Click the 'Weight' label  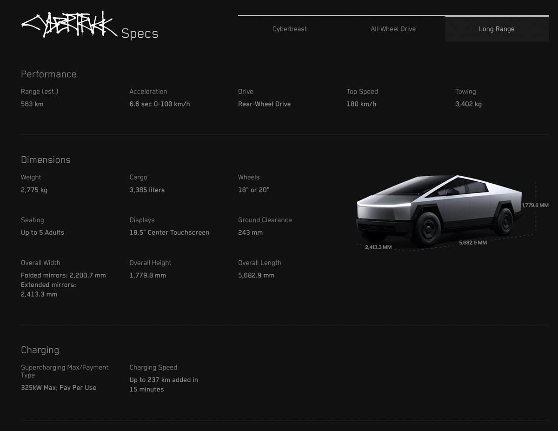pos(31,177)
